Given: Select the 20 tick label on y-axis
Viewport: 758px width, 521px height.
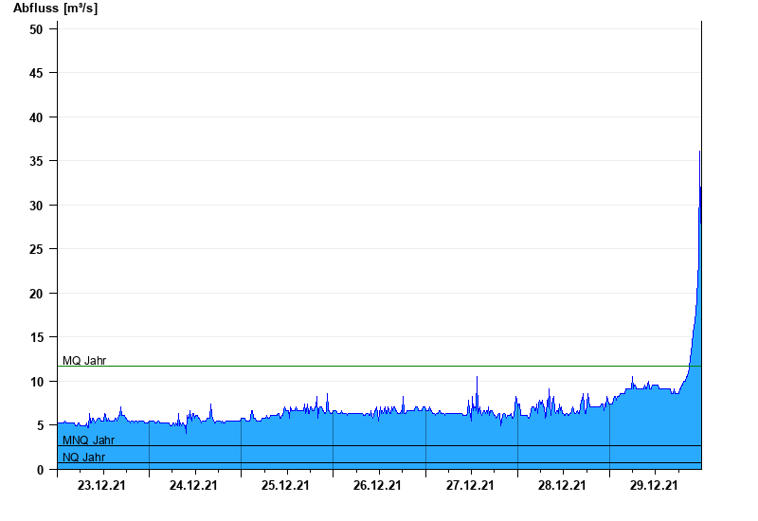Looking at the screenshot, I should 37,294.
